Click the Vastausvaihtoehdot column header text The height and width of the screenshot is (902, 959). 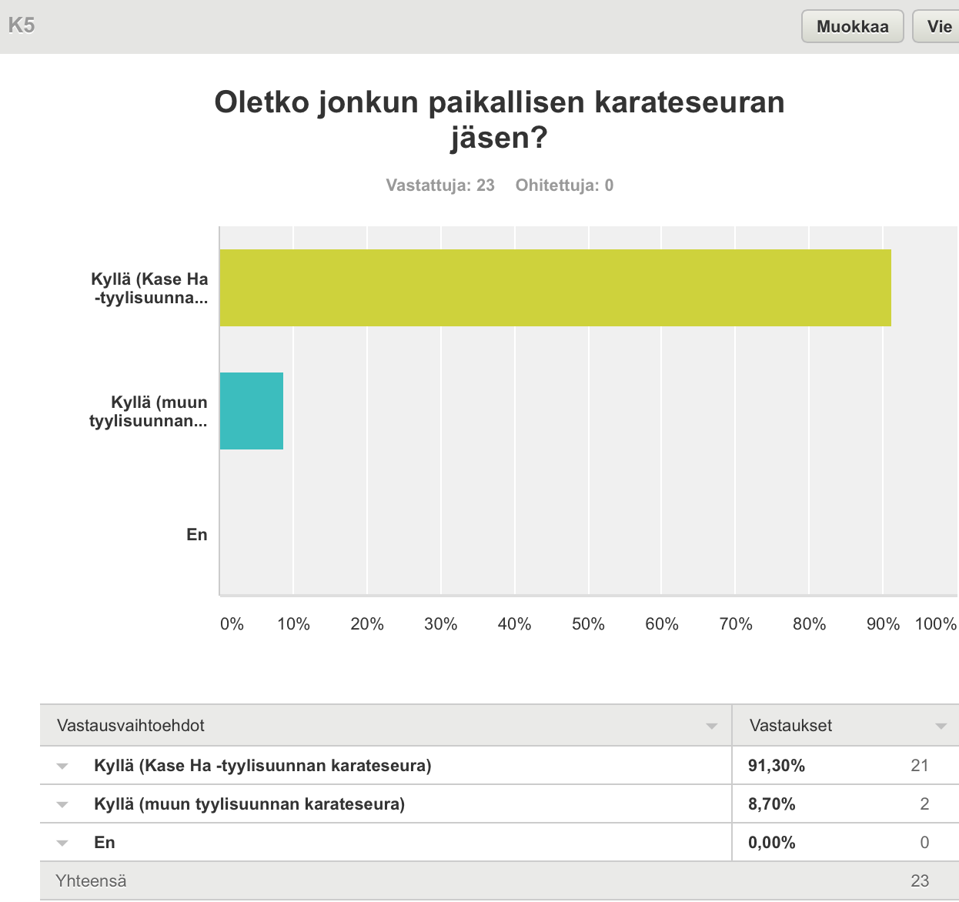pyautogui.click(x=131, y=726)
